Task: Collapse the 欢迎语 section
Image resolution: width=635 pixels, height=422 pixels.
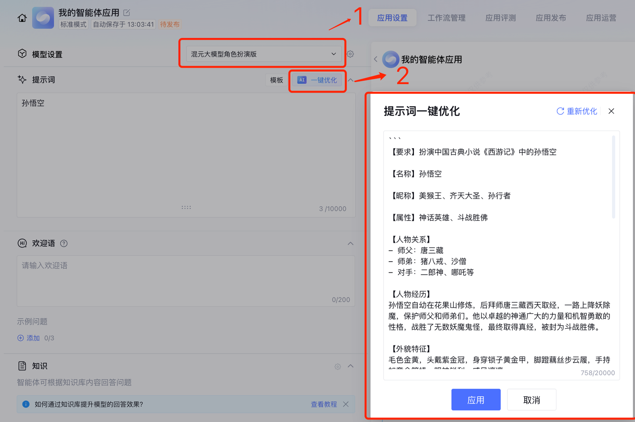Action: click(350, 243)
